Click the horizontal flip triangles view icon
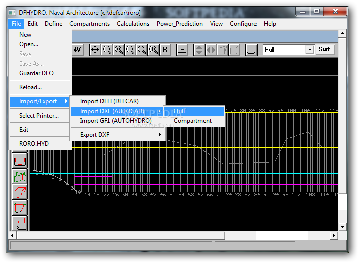 tap(211, 49)
